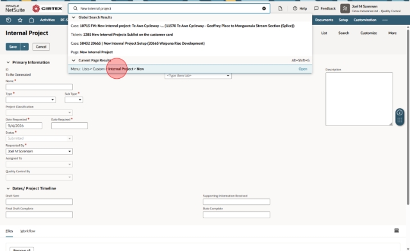Screen dimensions: 410x251
Task: Click the Date Required field
Action: point(69,125)
